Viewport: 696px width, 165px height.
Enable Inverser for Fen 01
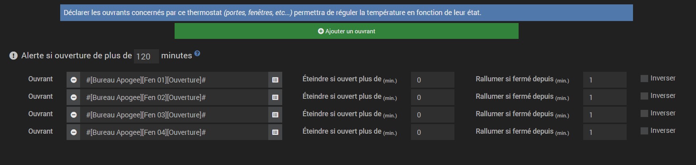[644, 79]
